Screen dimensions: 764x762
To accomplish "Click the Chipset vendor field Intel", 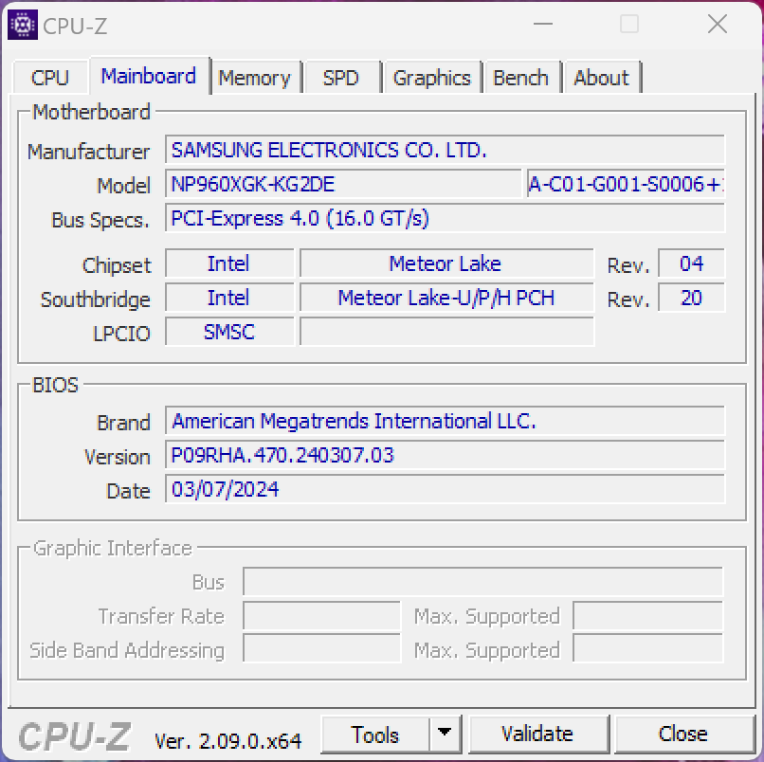I will pos(229,263).
